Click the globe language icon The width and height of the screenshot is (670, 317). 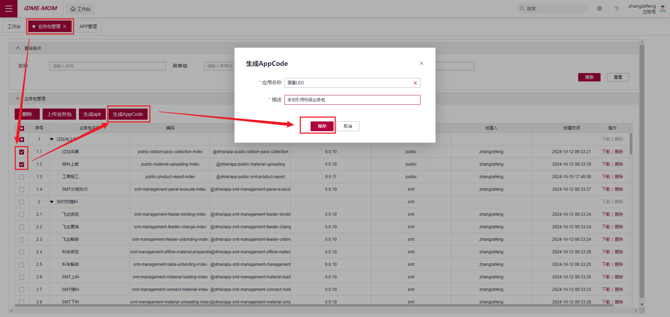pos(600,9)
